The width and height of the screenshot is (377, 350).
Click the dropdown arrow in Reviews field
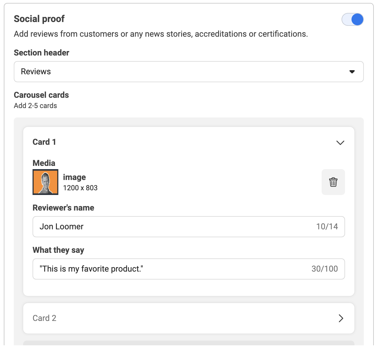(x=352, y=72)
